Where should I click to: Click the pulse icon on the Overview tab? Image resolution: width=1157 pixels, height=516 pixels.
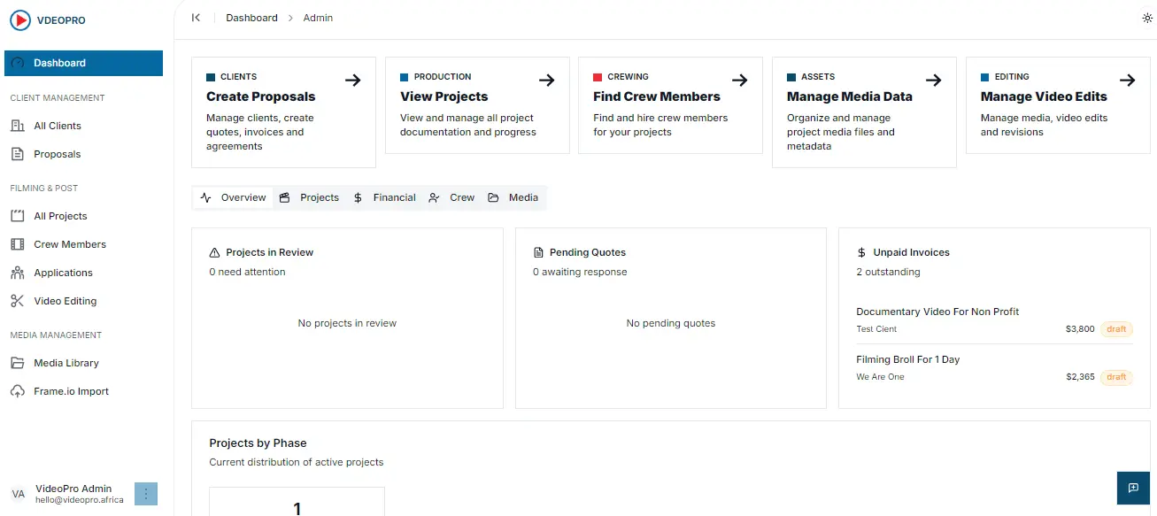[206, 197]
